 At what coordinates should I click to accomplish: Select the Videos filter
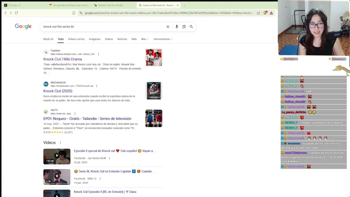[109, 39]
